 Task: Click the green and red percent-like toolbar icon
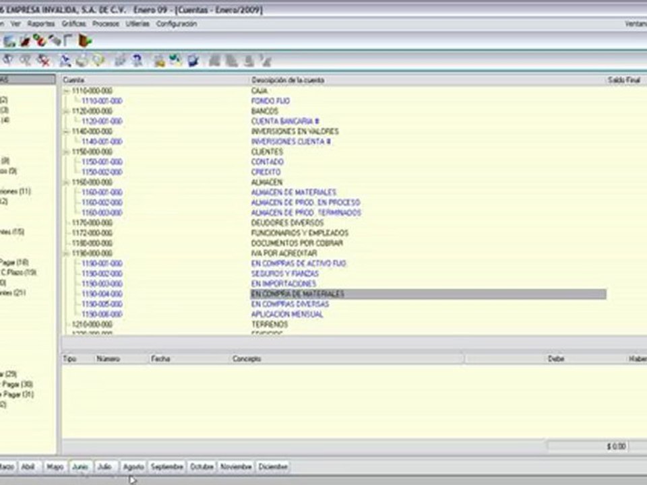(40, 40)
